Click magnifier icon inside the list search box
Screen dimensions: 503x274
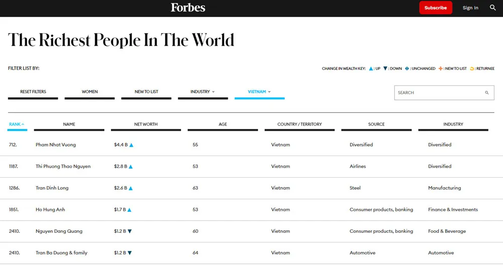coord(486,93)
